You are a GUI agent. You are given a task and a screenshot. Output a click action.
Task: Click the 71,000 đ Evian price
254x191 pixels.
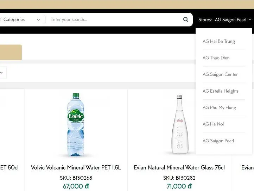[179, 186]
